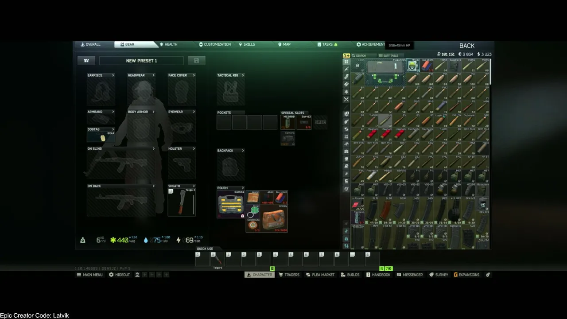Open the Tasks tab
The width and height of the screenshot is (567, 319).
pos(327,44)
